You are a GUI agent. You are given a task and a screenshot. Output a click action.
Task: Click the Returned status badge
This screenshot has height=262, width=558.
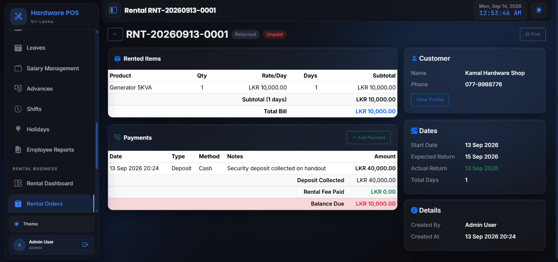click(x=245, y=34)
